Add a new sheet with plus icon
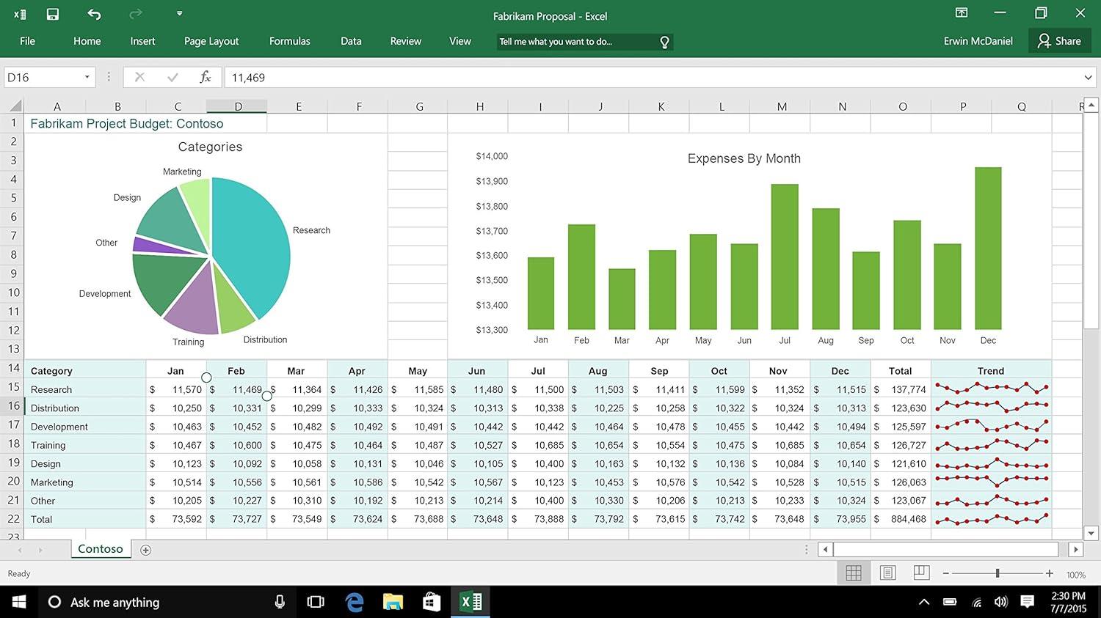 point(145,550)
